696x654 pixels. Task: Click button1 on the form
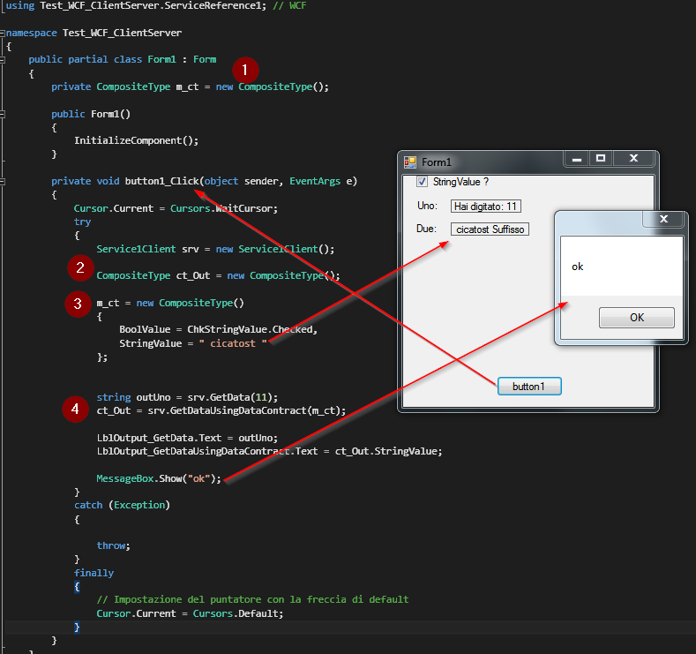(529, 387)
